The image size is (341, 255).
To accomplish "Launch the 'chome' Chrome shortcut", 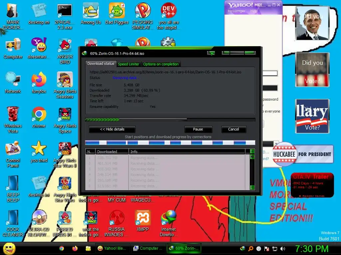I will click(x=39, y=117).
